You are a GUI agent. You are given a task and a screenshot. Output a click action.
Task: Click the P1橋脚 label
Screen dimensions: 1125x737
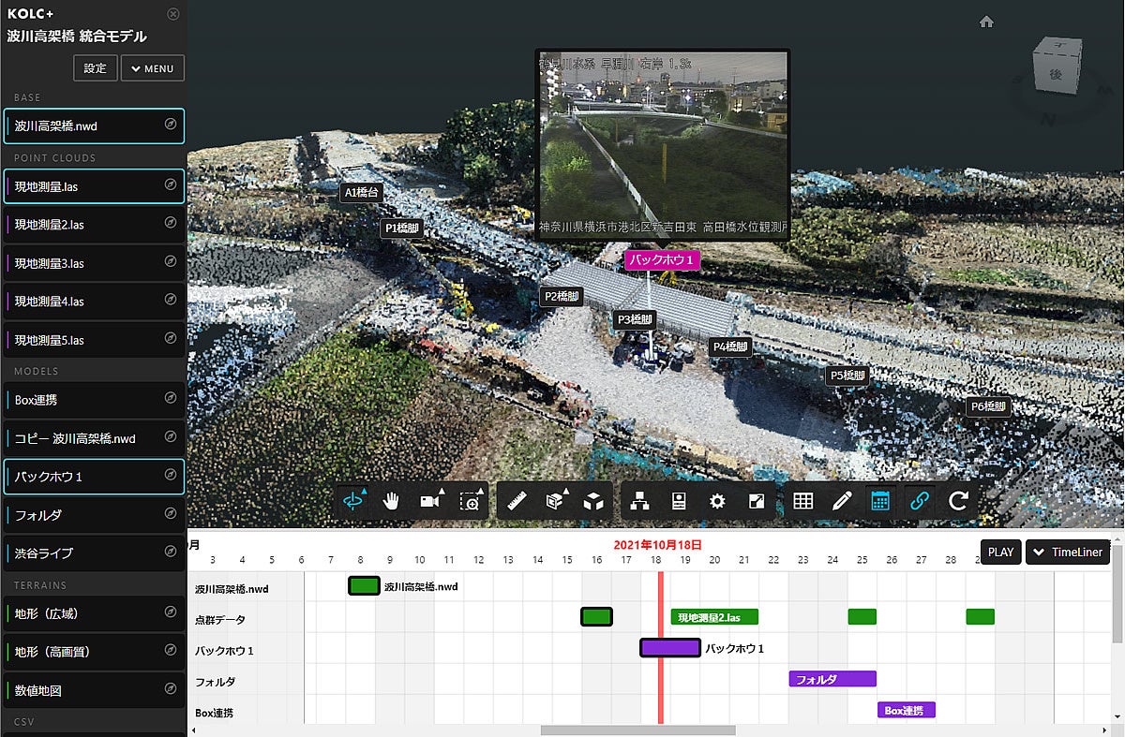(402, 228)
